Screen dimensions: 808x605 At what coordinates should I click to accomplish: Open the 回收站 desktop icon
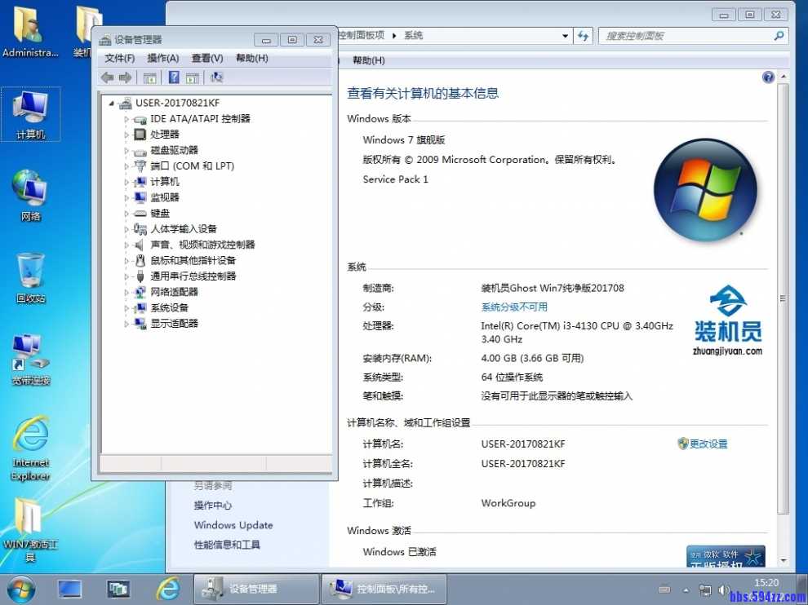29,269
